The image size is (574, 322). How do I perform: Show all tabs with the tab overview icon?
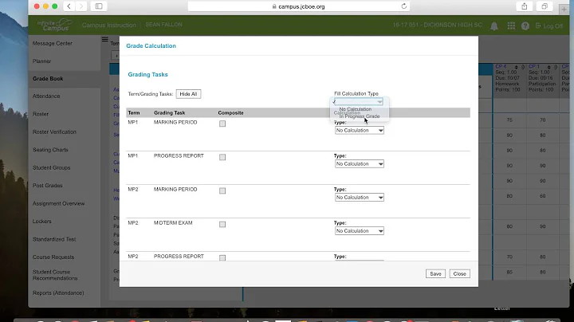pyautogui.click(x=545, y=6)
